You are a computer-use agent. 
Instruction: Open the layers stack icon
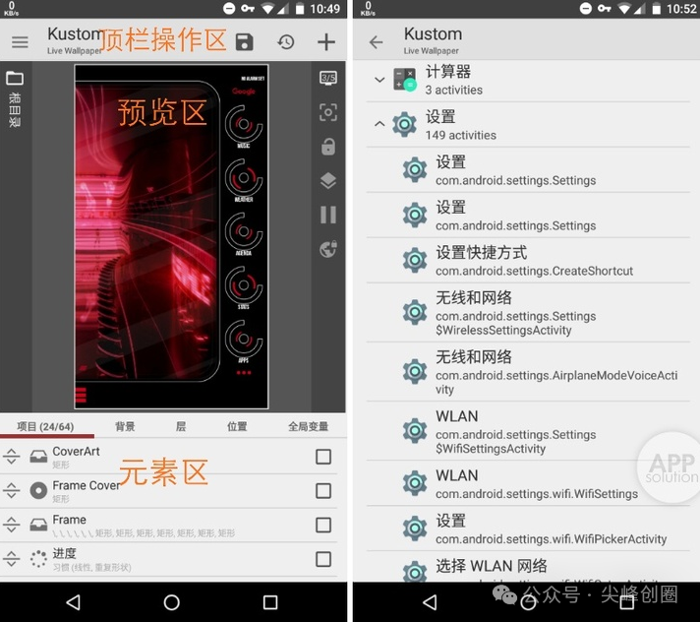coord(328,180)
